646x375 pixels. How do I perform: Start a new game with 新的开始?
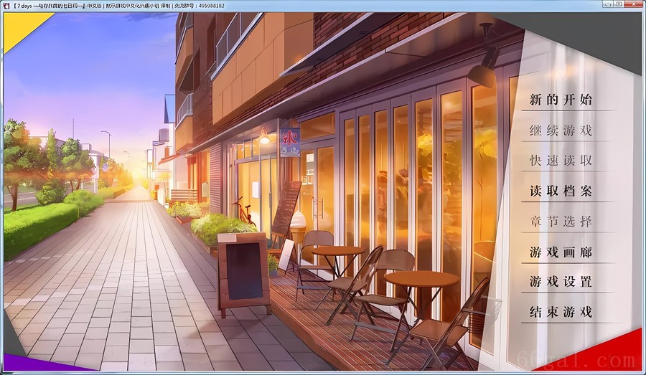click(x=561, y=100)
